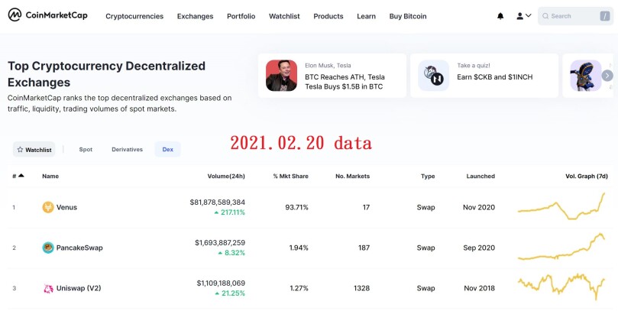Viewport: 618px width, 311px height.
Task: Click the Launched column header
Action: [x=480, y=177]
